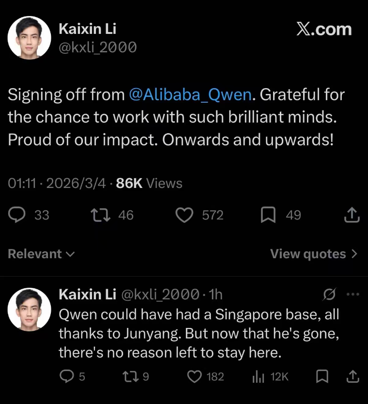This screenshot has height=404, width=368.
Task: Repost the Singapore base reply
Action: coord(128,376)
